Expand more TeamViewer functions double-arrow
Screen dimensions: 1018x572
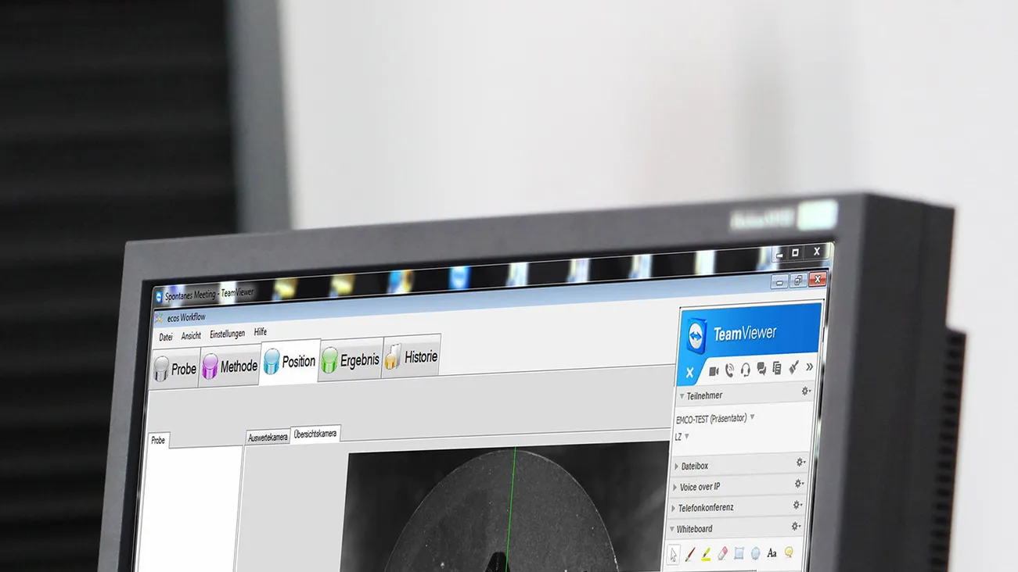click(809, 366)
